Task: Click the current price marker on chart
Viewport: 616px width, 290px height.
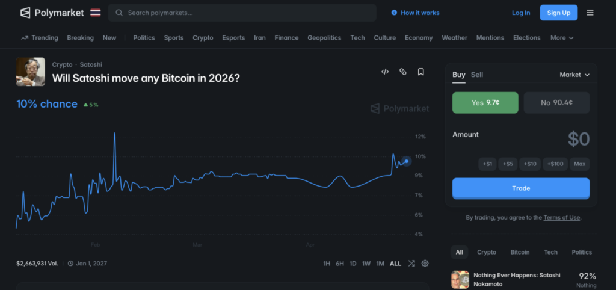Action: pos(407,161)
